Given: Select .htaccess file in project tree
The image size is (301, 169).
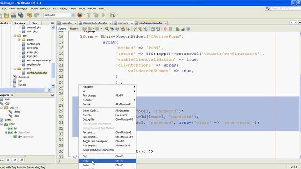Looking at the screenshot, I should pos(24,77).
